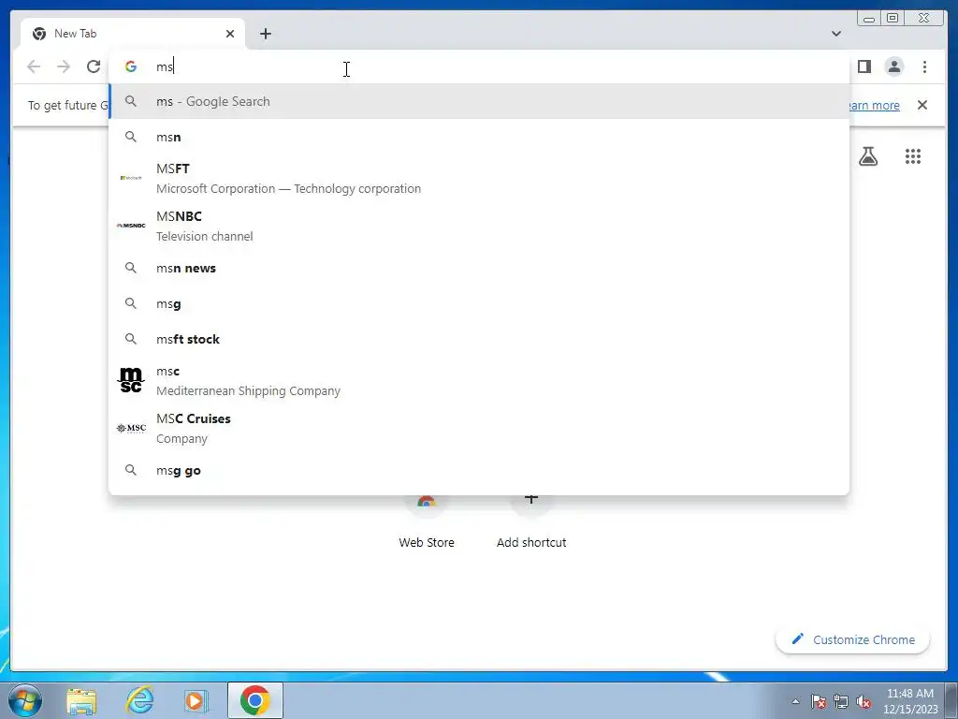The height and width of the screenshot is (719, 958).
Task: Click the browser forward arrow
Action: [x=64, y=66]
